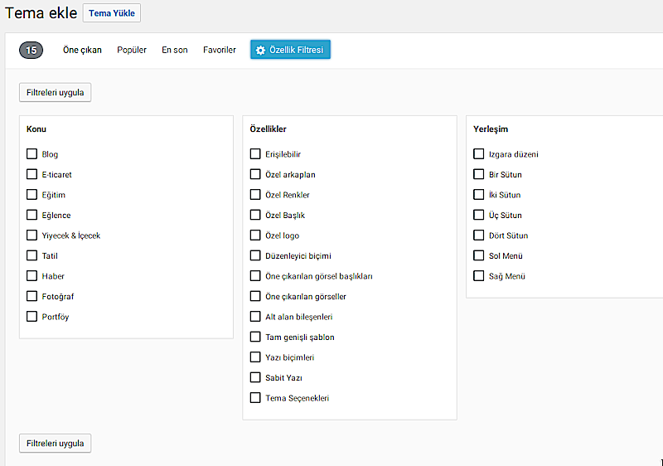Enable Özel arkaplan filter

255,174
